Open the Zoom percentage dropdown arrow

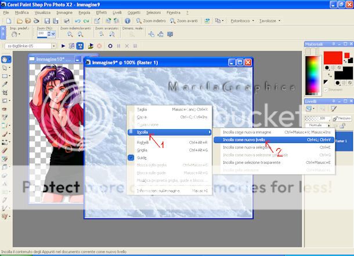(x=53, y=34)
